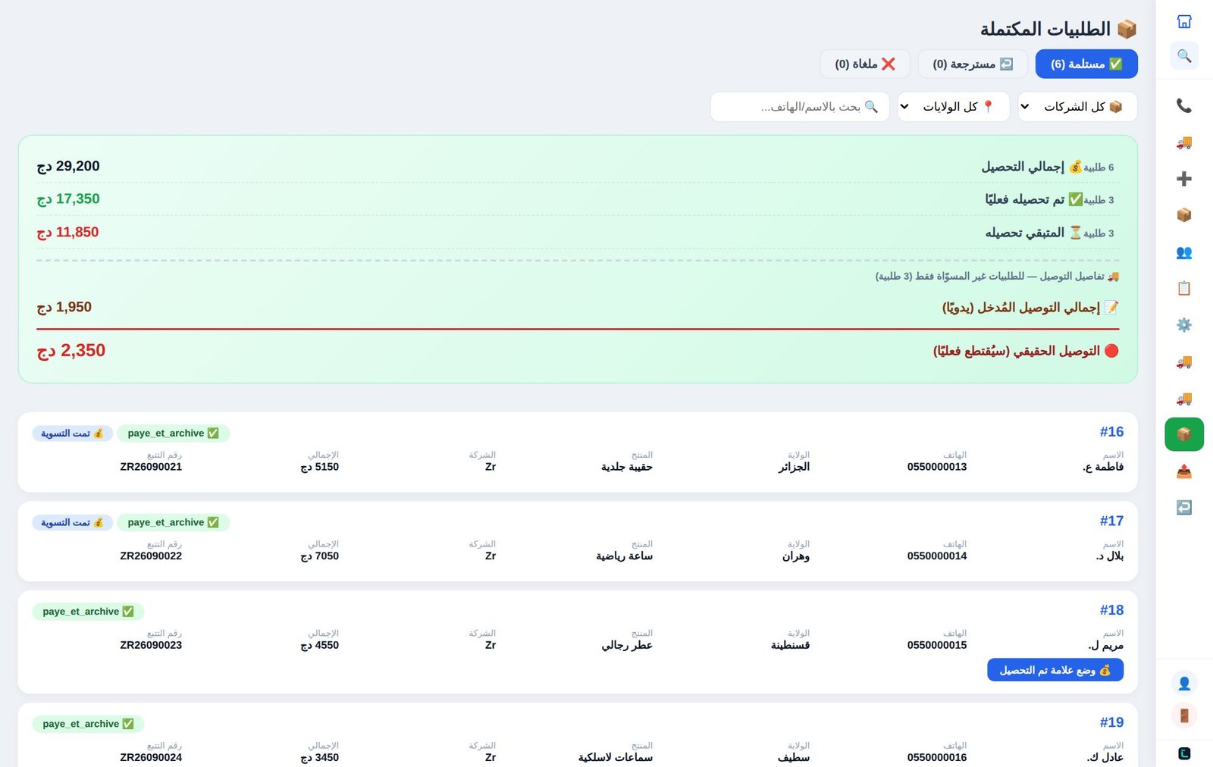Click the dark logo icon at sidebar bottom
1213x767 pixels.
pyautogui.click(x=1184, y=753)
